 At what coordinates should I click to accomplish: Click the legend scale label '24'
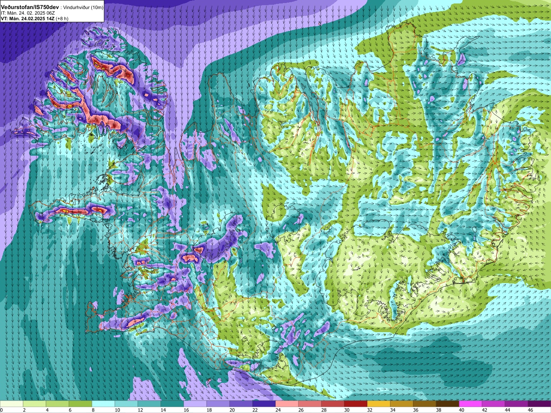click(278, 410)
